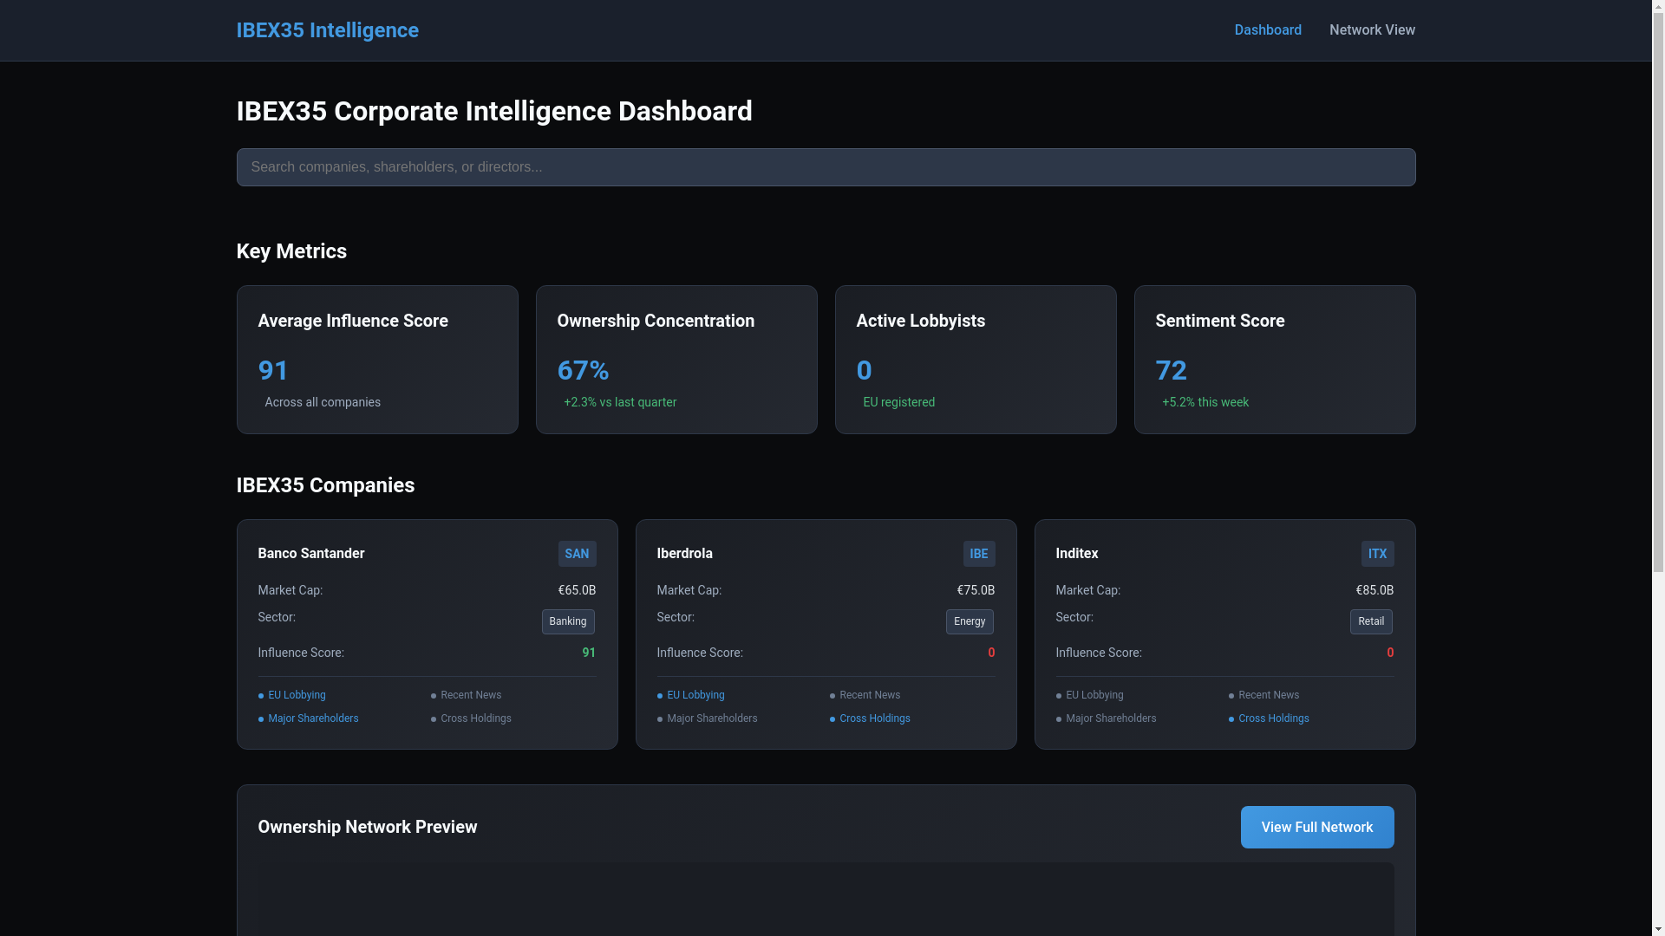This screenshot has width=1665, height=936.
Task: Open the Dashboard nav tab
Action: [x=1267, y=30]
